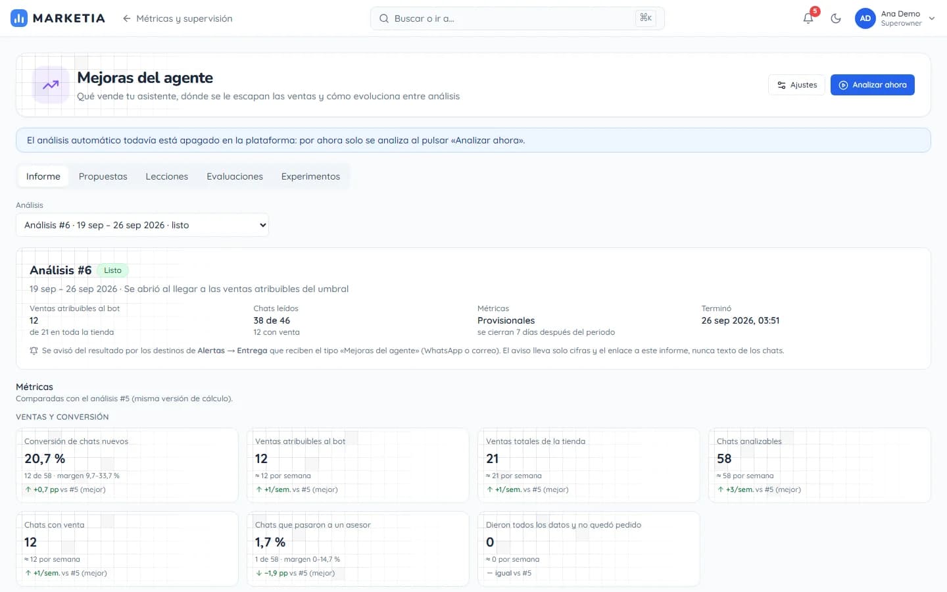947x592 pixels.
Task: Switch to the Lecciones tab
Action: (x=167, y=176)
